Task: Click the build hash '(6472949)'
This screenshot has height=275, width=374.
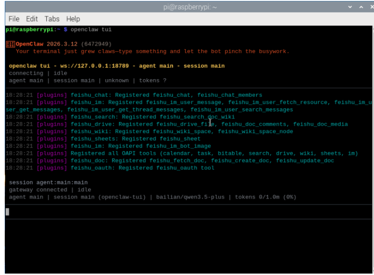Action: 96,44
